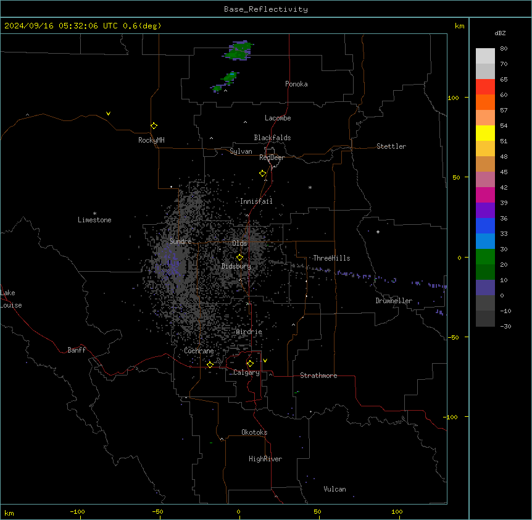Click the Vulcan city label
532x520 pixels.
click(335, 489)
